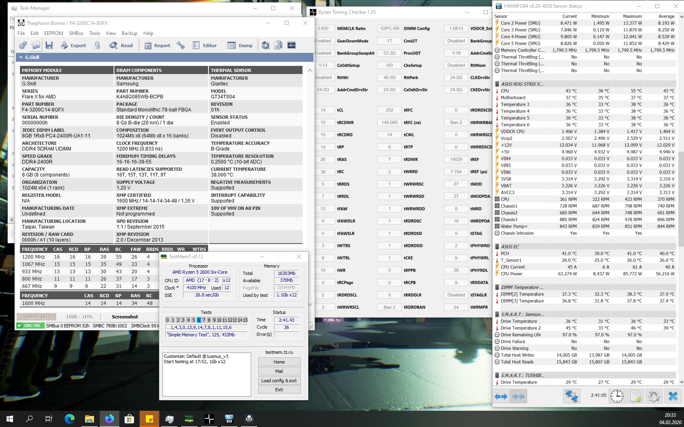Click the ASUS EC sensor group row

[x=585, y=247]
